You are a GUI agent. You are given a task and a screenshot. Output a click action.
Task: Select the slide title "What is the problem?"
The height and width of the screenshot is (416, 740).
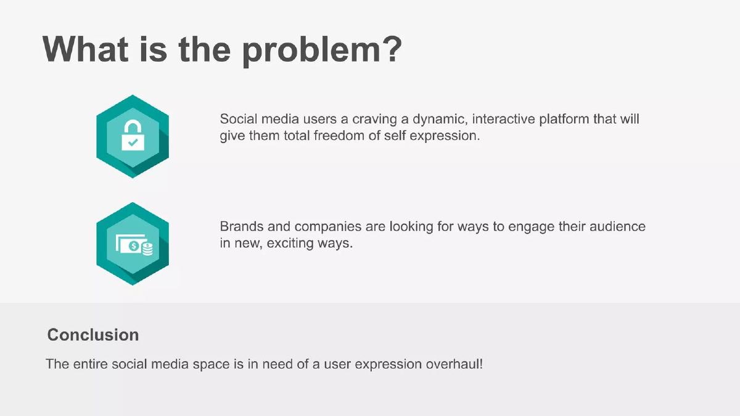(223, 49)
